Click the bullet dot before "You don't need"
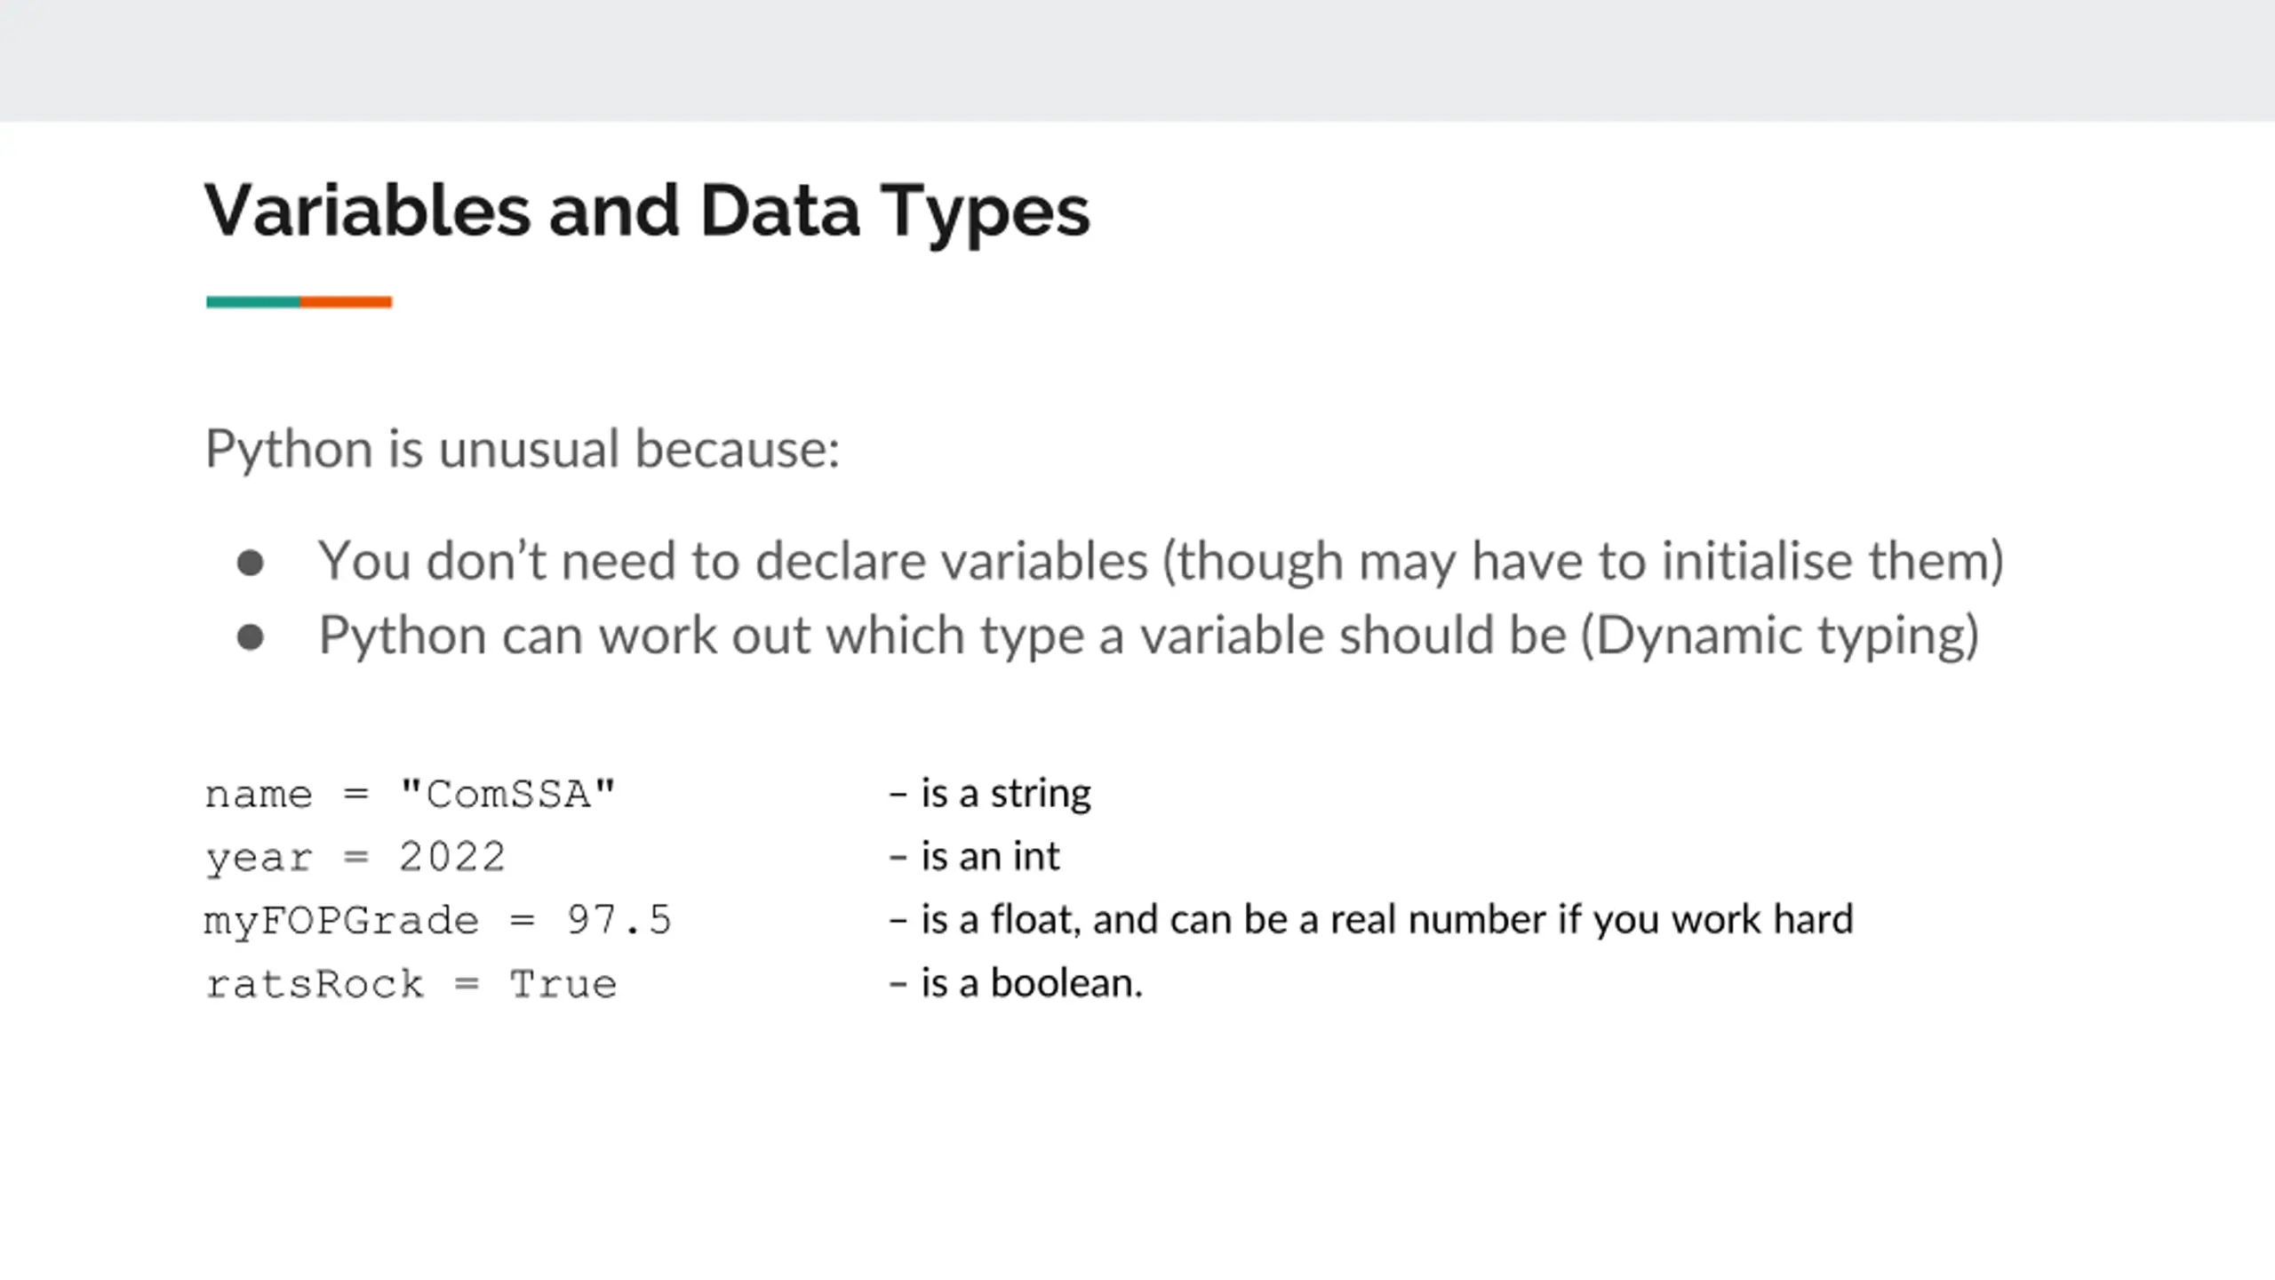The height and width of the screenshot is (1280, 2275). [251, 563]
